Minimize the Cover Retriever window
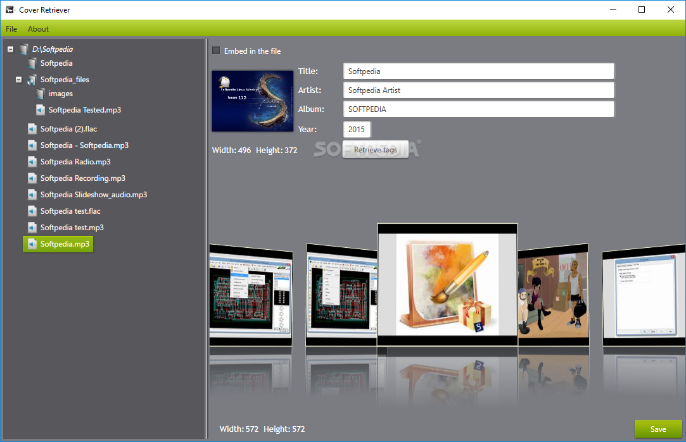 click(x=613, y=9)
